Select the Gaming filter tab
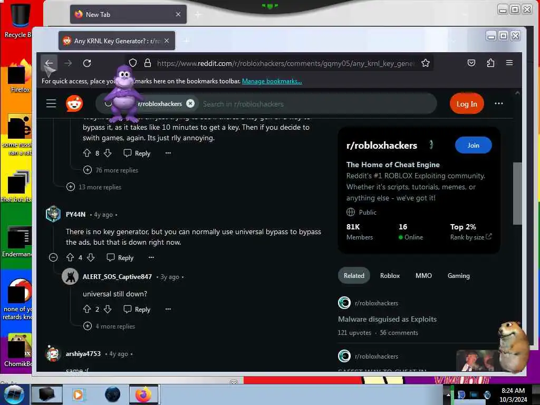This screenshot has height=405, width=540. pos(458,275)
